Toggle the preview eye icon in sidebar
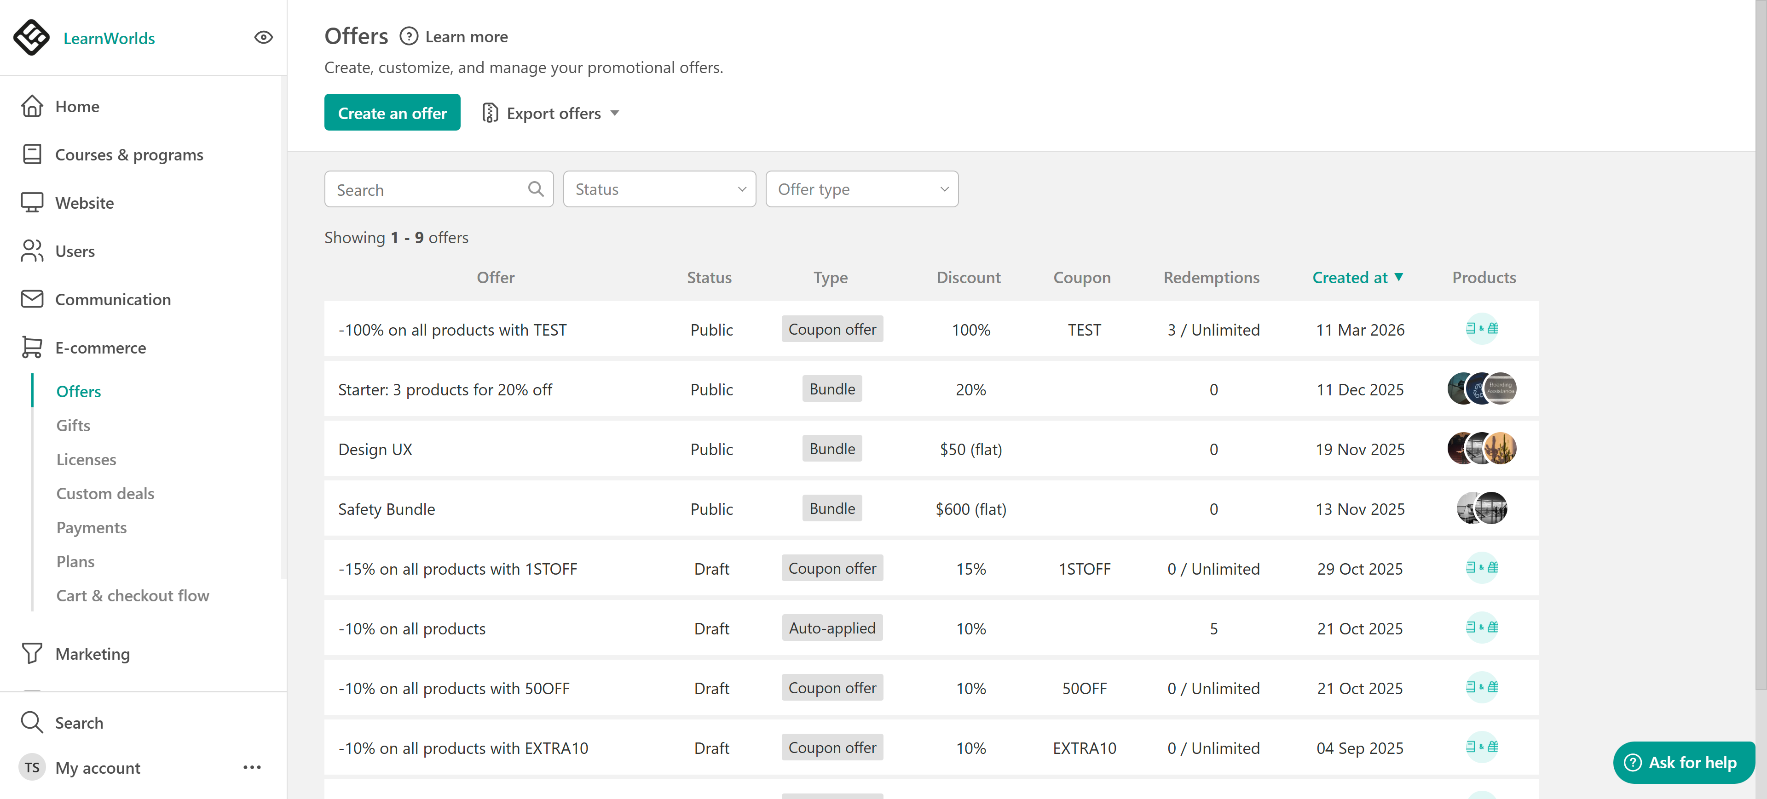The width and height of the screenshot is (1767, 799). 263,38
